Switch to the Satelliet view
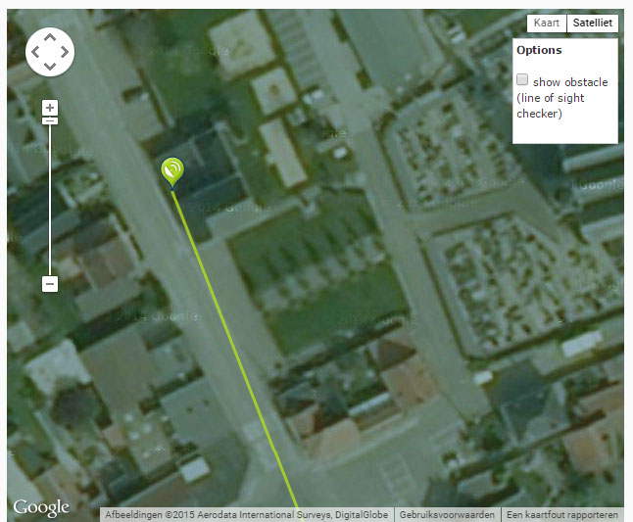 tap(593, 23)
